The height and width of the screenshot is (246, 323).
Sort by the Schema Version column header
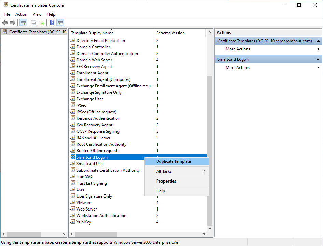point(170,33)
